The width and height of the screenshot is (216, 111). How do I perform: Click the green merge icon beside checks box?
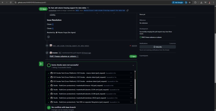(x=41, y=64)
